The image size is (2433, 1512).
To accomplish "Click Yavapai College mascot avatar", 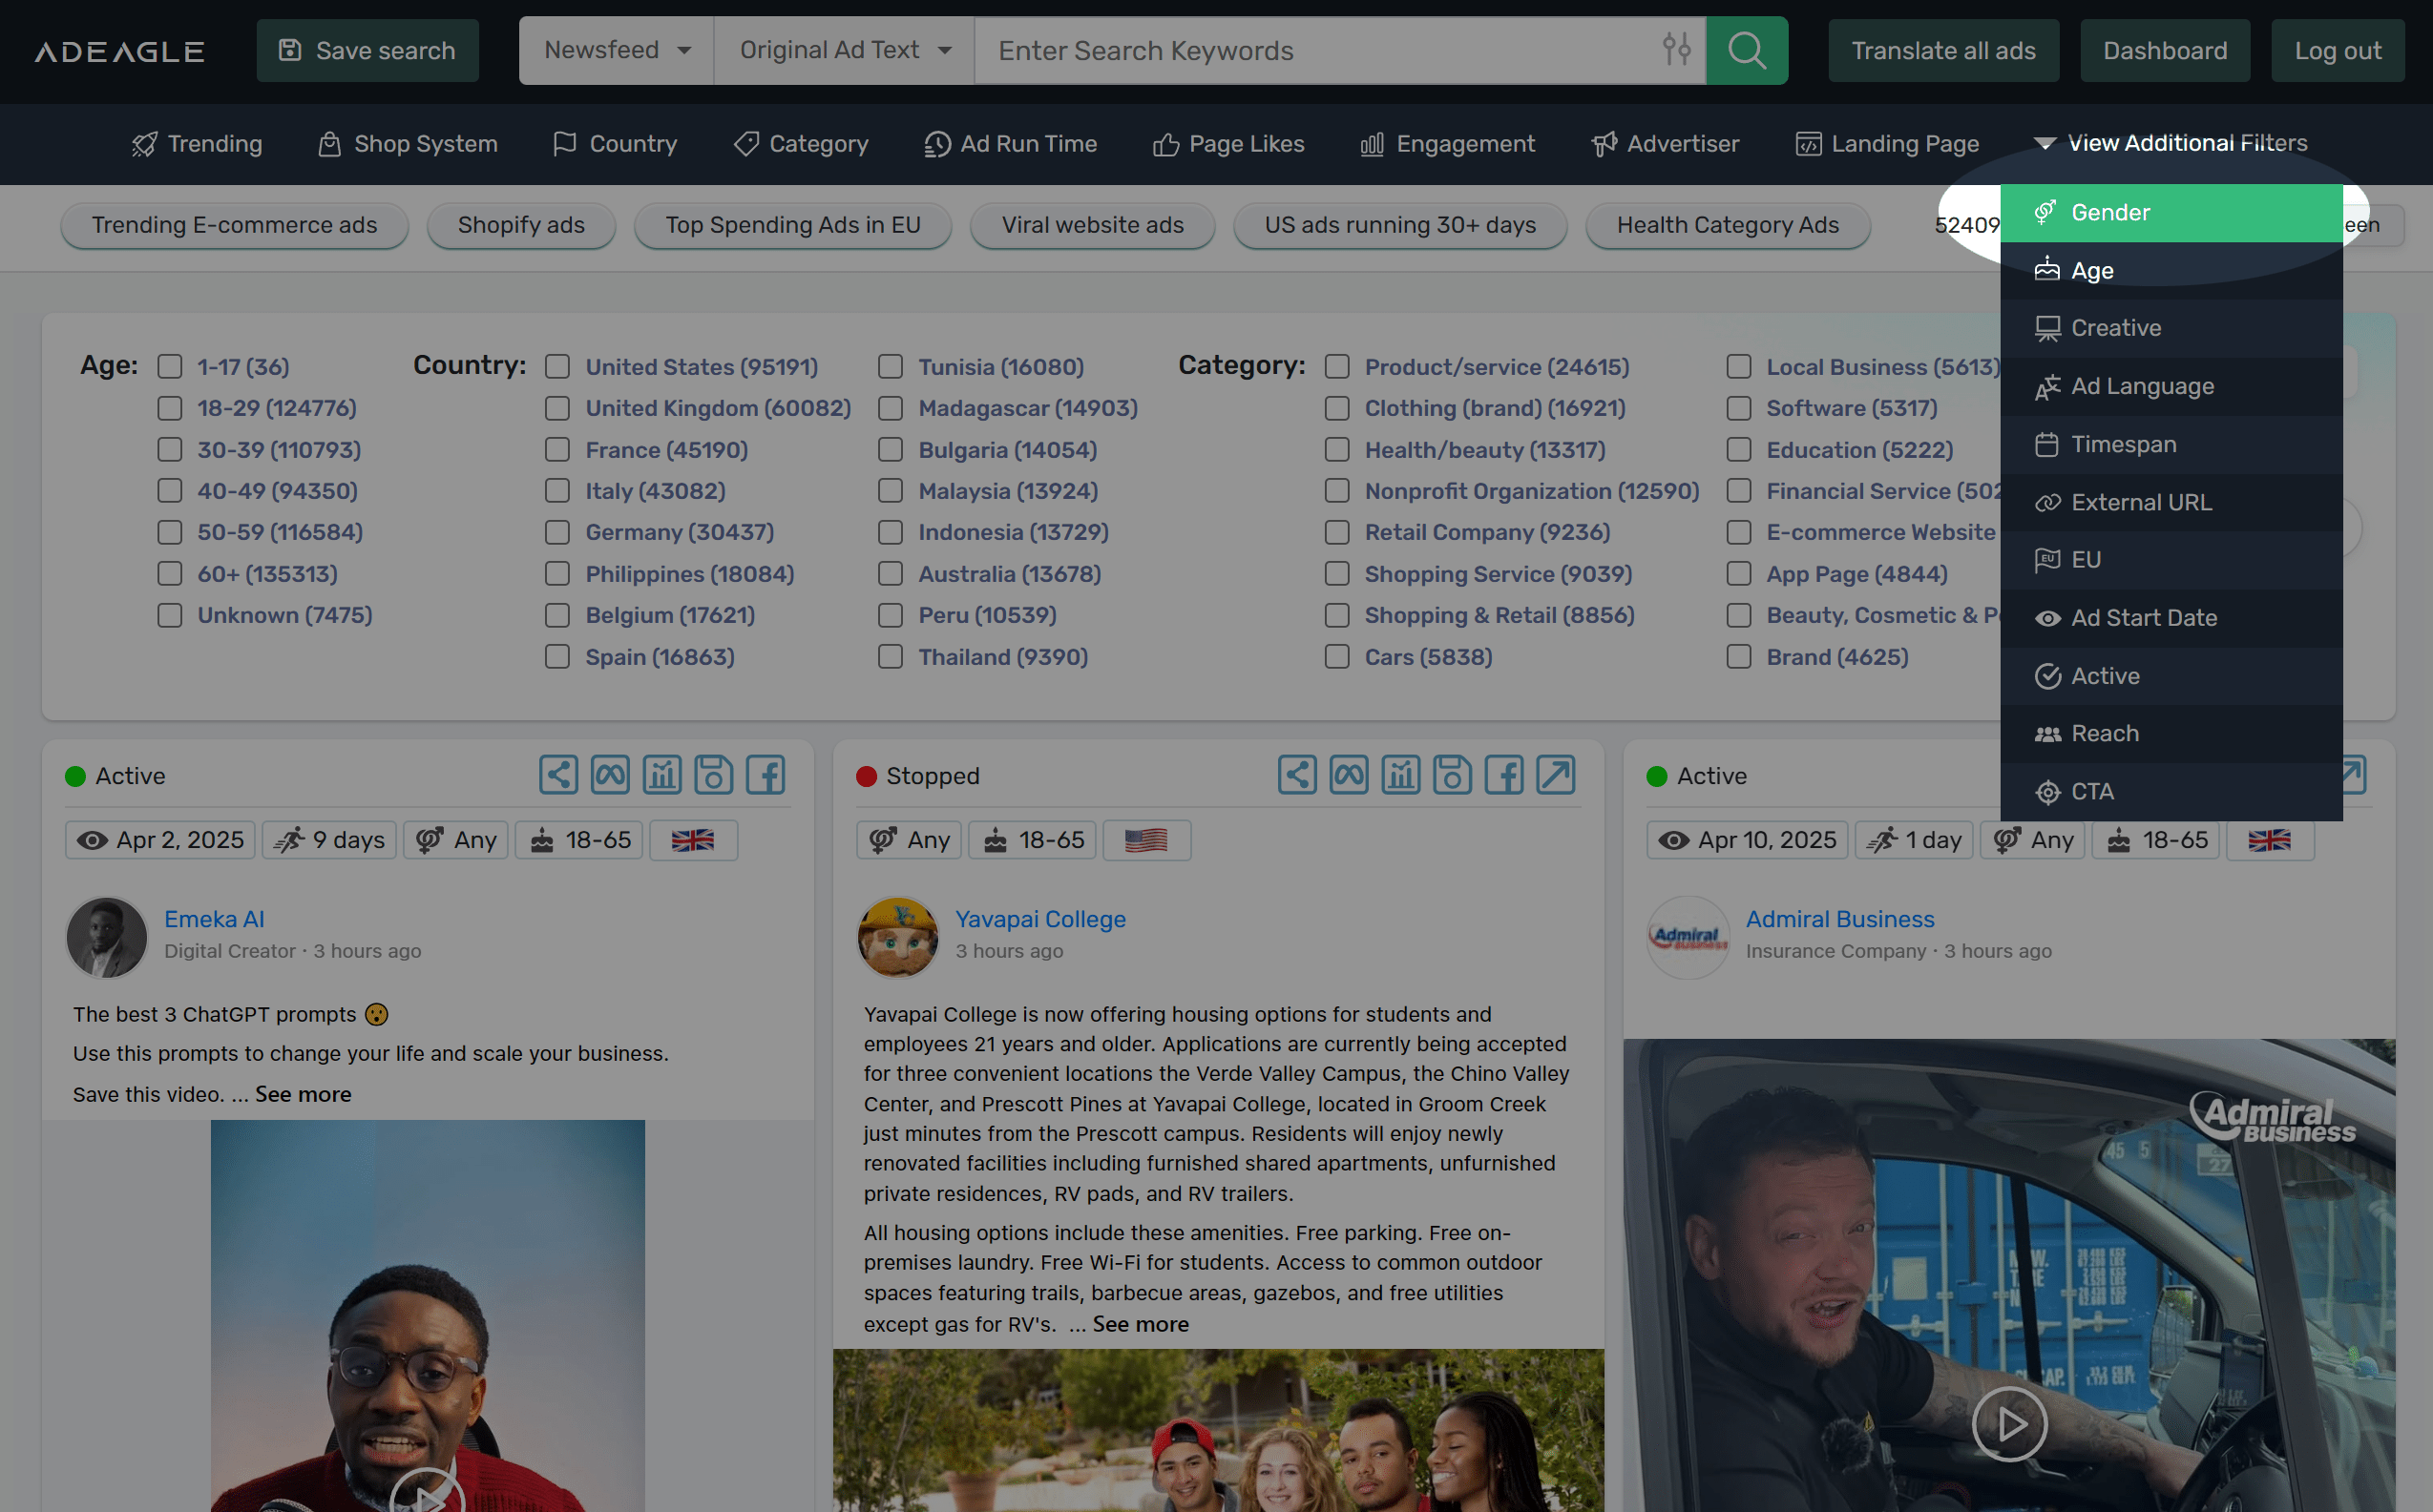I will point(898,937).
